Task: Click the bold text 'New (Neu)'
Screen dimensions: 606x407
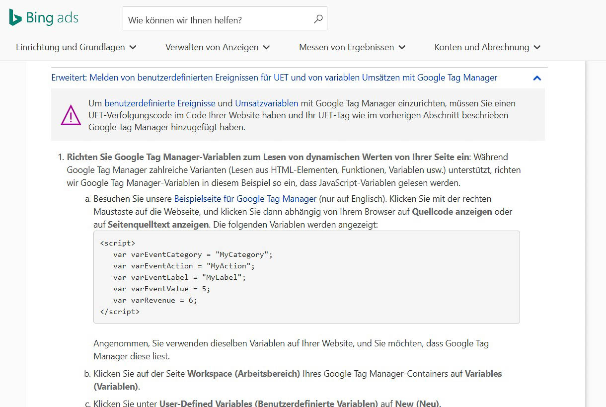Action: pyautogui.click(x=417, y=403)
